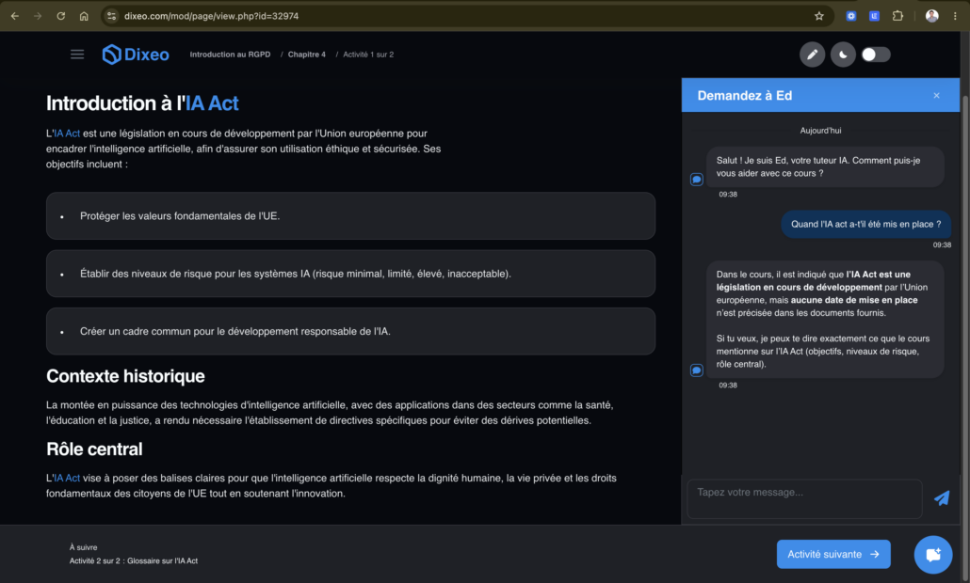This screenshot has width=970, height=583.
Task: Click Activité 1 sur 2 breadcrumb
Action: click(368, 55)
